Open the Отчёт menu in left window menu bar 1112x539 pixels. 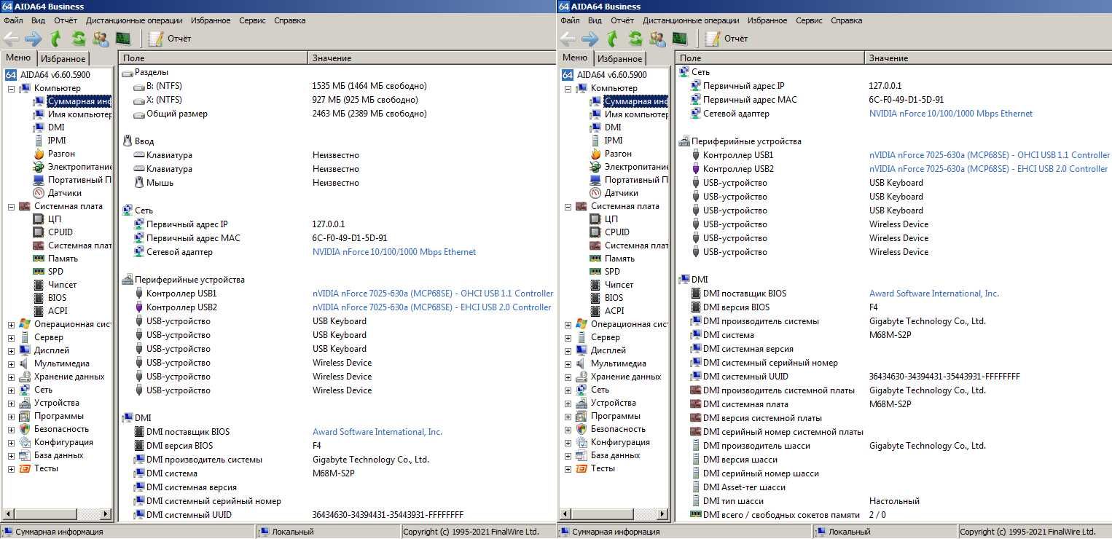[65, 20]
